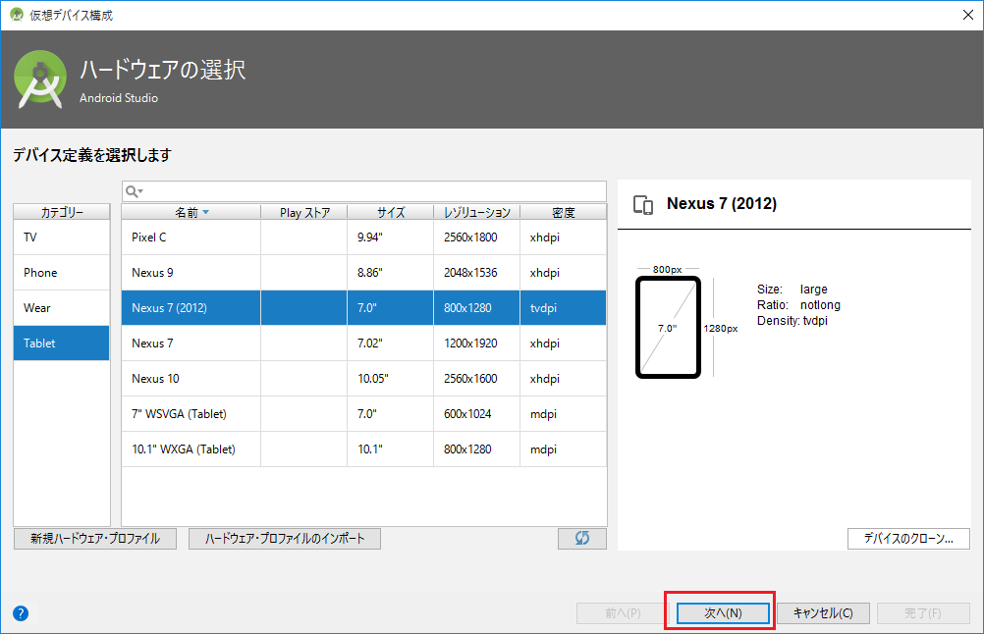
Task: Sort by the サイズ column header
Action: tap(390, 213)
